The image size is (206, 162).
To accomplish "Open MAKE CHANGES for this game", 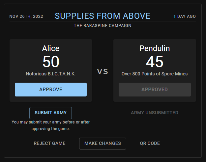I will coord(103,143).
